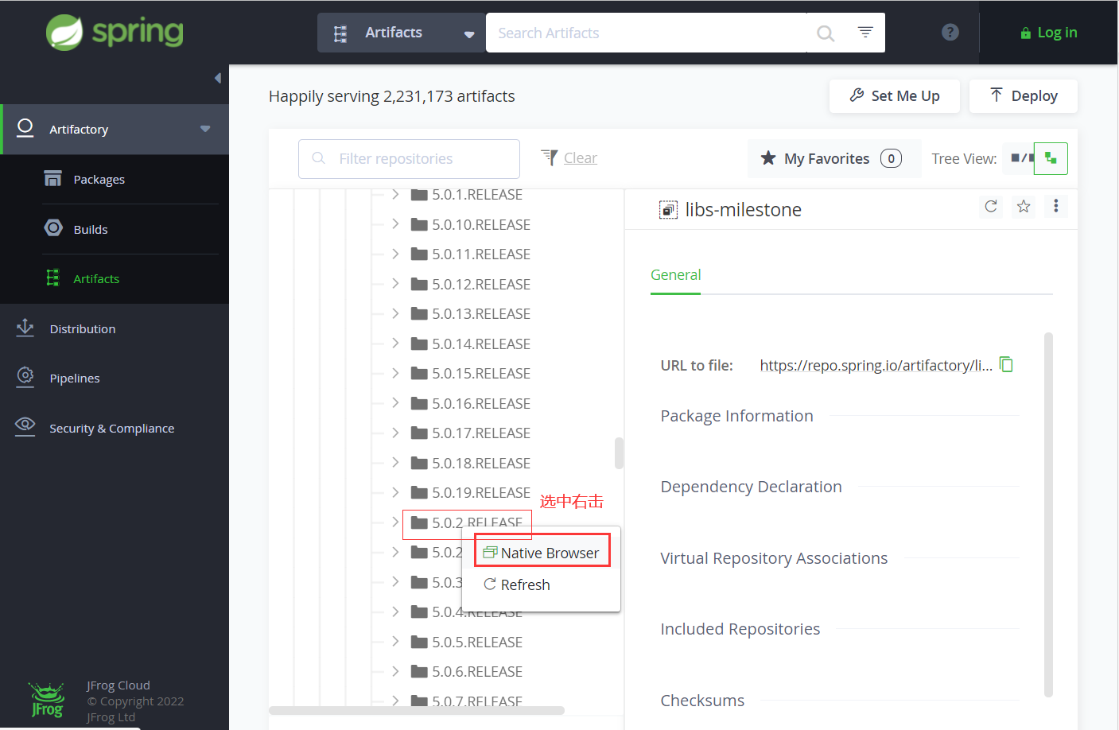Image resolution: width=1119 pixels, height=730 pixels.
Task: Click the Artifactory sidebar icon
Action: [25, 128]
